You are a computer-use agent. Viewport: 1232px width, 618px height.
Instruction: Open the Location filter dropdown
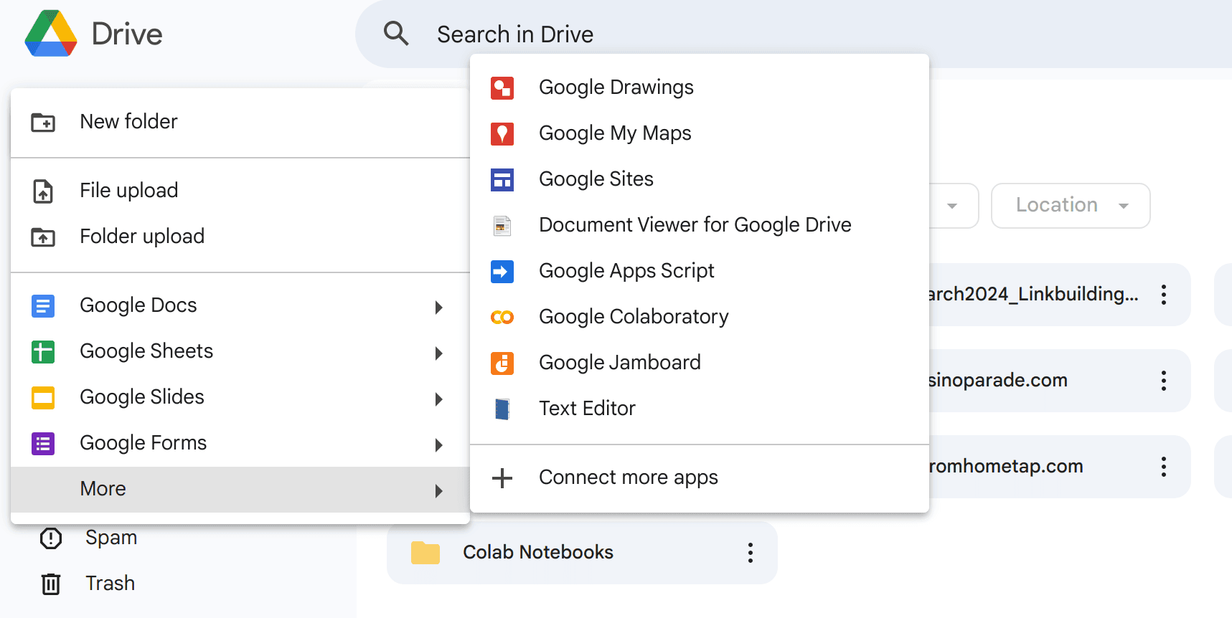coord(1071,206)
